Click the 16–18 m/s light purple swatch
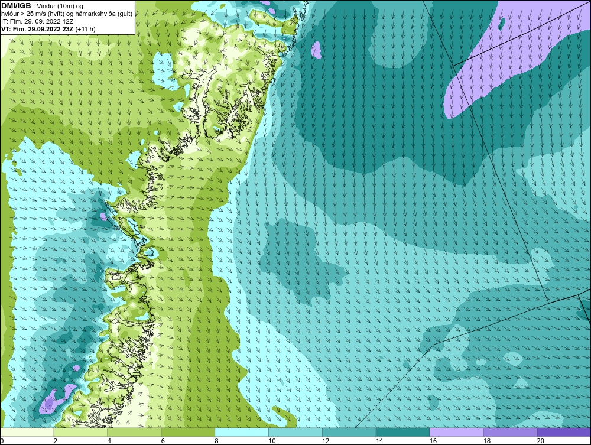This screenshot has height=445, width=591. pyautogui.click(x=456, y=432)
